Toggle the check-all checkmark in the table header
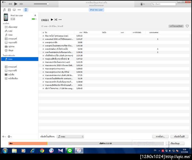 pyautogui.click(x=43, y=32)
